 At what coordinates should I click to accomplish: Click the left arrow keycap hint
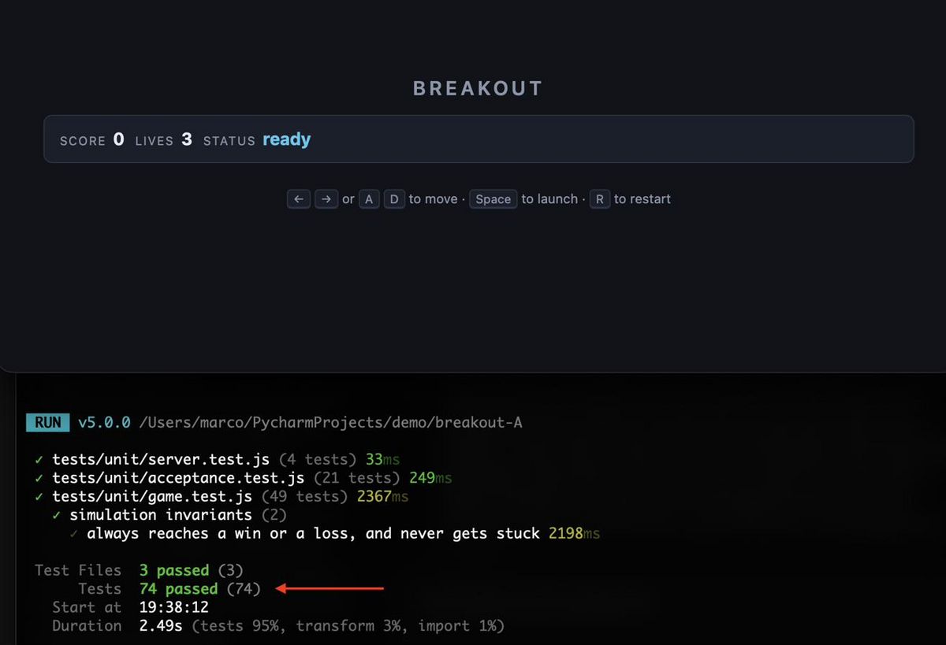(298, 199)
